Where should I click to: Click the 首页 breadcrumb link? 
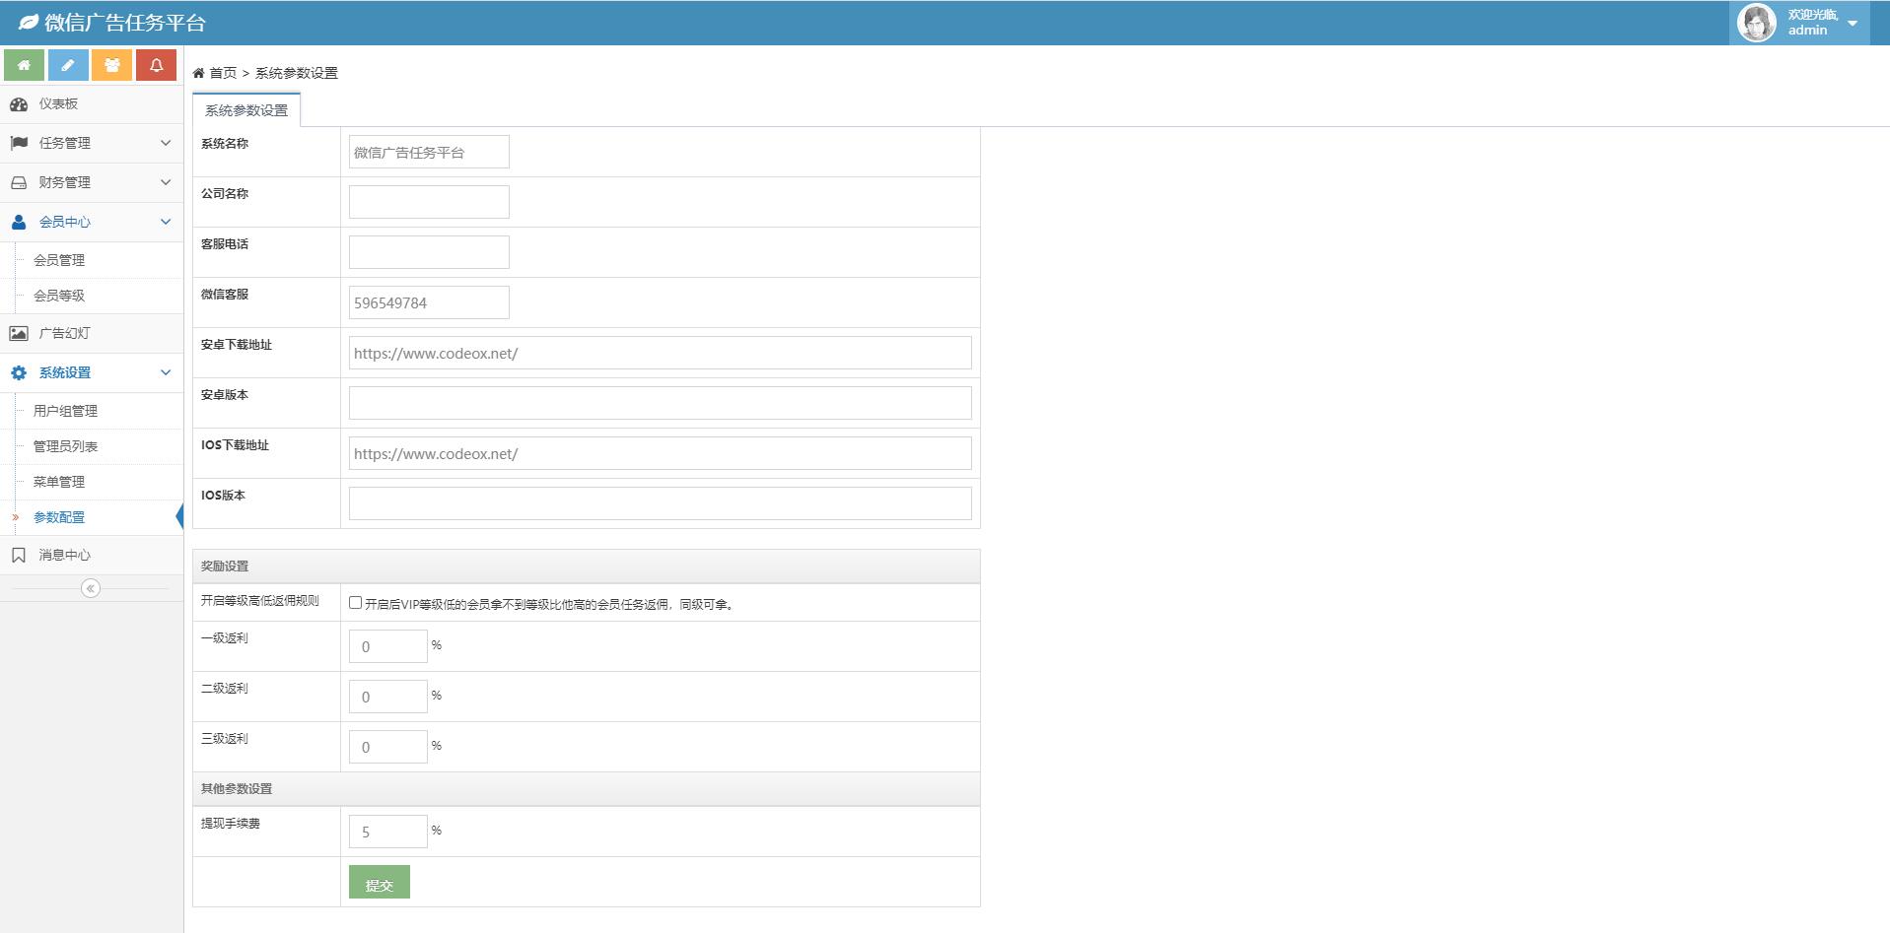(222, 73)
